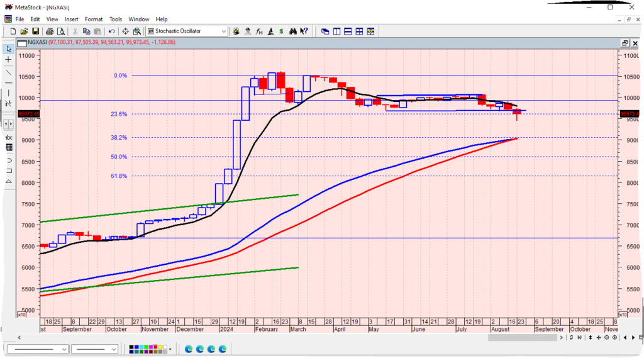
Task: Select the trendline drawing tool
Action: [x=8, y=72]
